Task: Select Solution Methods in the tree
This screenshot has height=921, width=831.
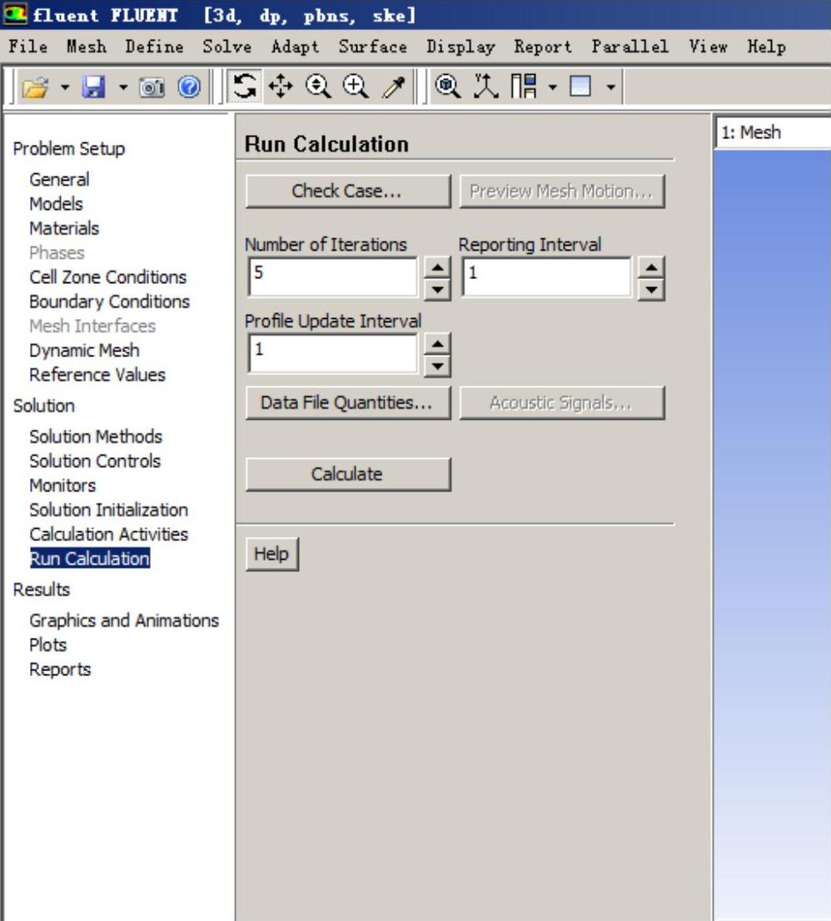Action: (x=96, y=436)
